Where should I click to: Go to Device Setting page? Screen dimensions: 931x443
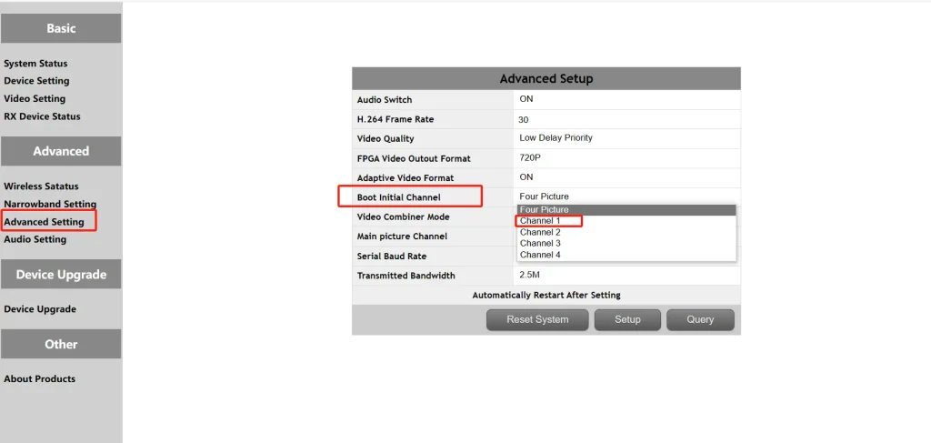[36, 81]
